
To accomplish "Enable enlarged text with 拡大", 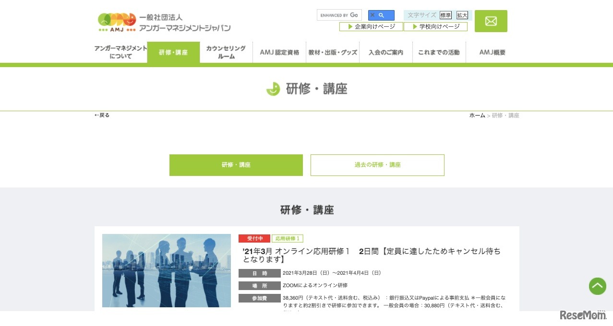I will (x=462, y=15).
